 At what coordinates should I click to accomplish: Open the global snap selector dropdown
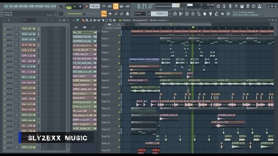pyautogui.click(x=140, y=13)
